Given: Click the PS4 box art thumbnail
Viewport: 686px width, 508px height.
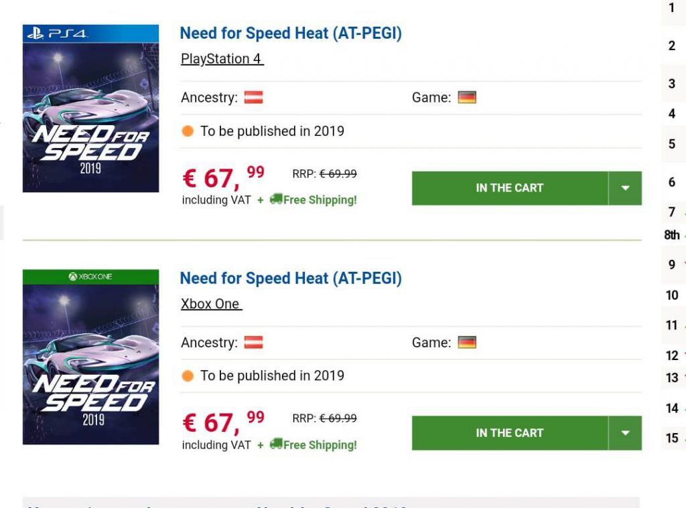Looking at the screenshot, I should pyautogui.click(x=91, y=107).
